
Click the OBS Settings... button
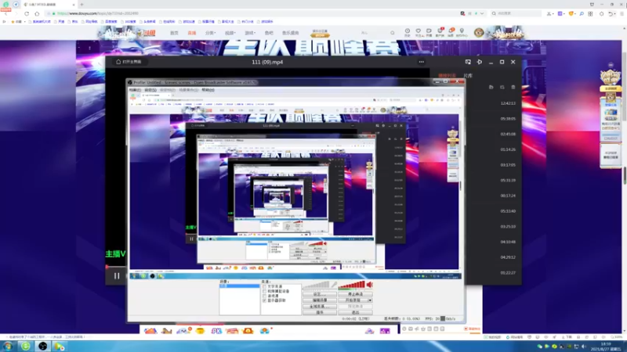click(320, 294)
